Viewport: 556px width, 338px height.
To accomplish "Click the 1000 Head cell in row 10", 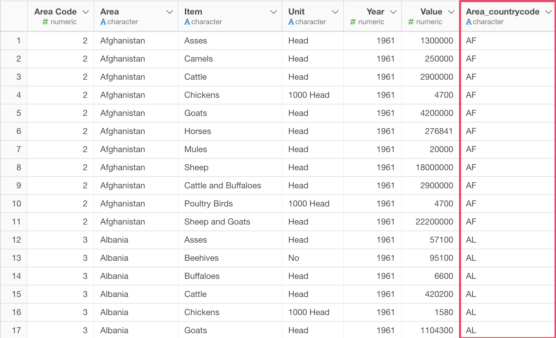I will pyautogui.click(x=313, y=204).
